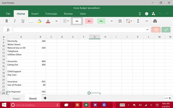Open the ABC 123 number format tool

120,21
